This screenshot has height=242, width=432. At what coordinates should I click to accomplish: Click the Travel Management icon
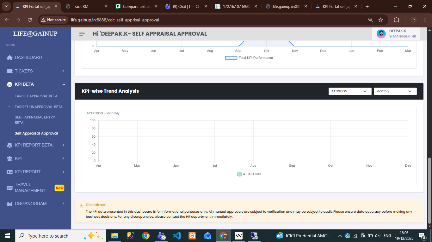9,188
